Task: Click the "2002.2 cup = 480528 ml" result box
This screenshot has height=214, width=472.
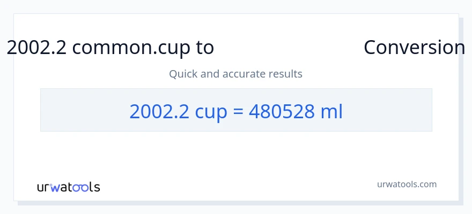Action: point(236,110)
